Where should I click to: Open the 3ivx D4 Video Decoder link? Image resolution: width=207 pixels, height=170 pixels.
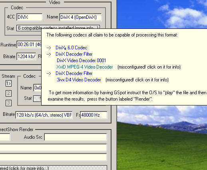(x=79, y=80)
